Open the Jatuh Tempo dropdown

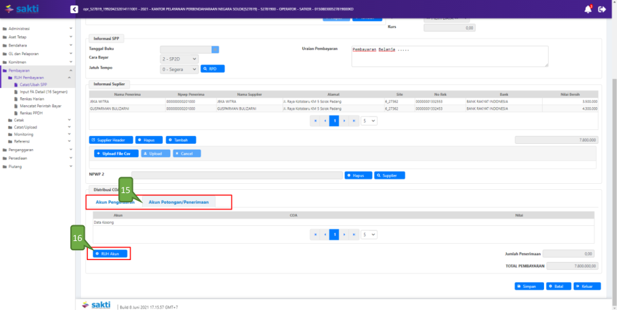click(179, 68)
